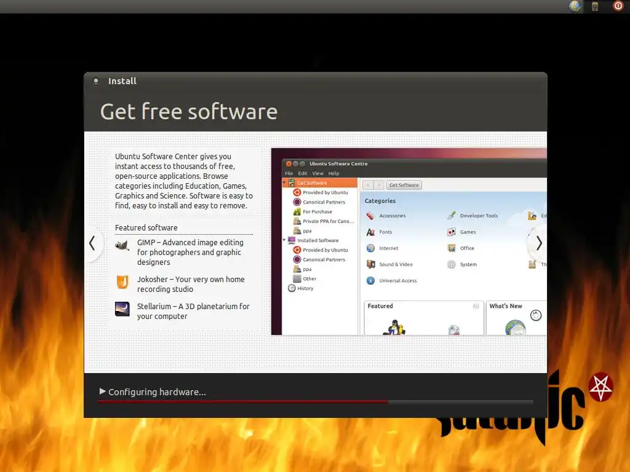Image resolution: width=630 pixels, height=472 pixels.
Task: Open the globe network indicator in the panel
Action: [x=575, y=6]
